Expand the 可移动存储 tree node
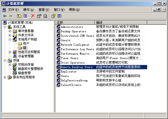Viewport: 168px width, 119px height. [x=10, y=65]
